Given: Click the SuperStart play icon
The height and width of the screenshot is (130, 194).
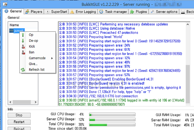Looking at the screenshot, I should tap(47, 12).
